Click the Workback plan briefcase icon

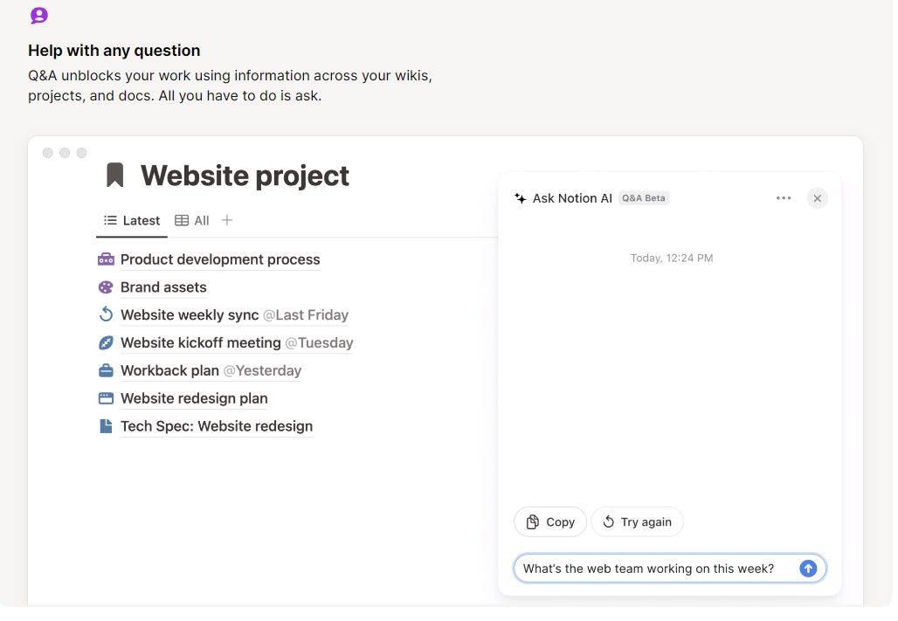coord(106,370)
